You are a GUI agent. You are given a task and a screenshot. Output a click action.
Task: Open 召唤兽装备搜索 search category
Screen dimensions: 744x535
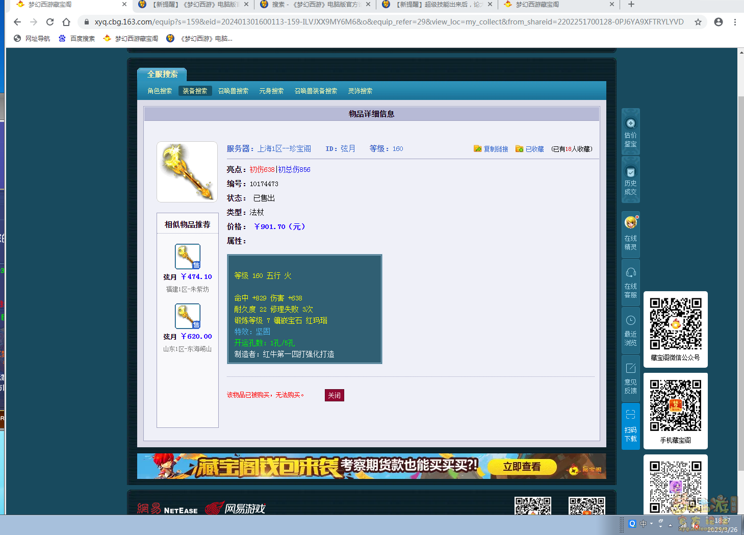click(x=316, y=91)
